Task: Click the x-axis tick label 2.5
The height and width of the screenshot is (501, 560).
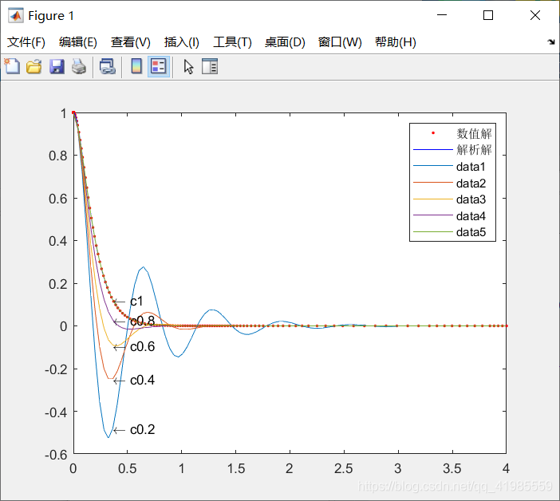Action: click(344, 468)
